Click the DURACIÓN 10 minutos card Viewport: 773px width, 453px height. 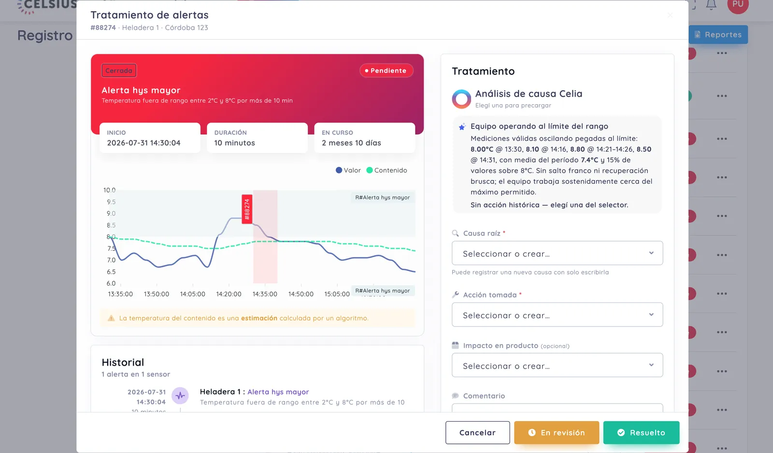(257, 138)
